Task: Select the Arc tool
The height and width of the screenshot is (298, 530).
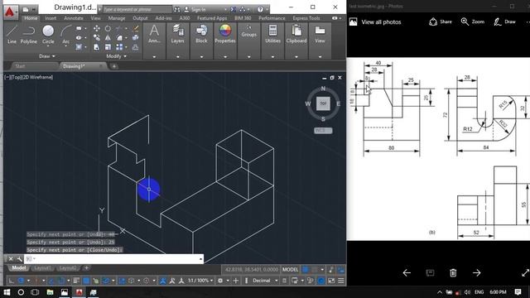Action: pyautogui.click(x=66, y=35)
